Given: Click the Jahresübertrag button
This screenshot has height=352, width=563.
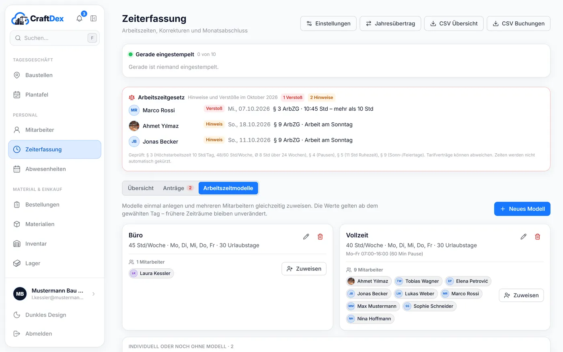Looking at the screenshot, I should point(390,24).
